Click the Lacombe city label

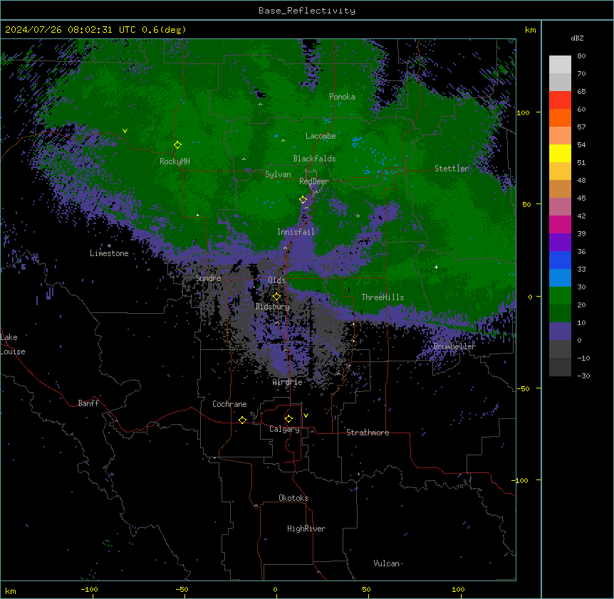point(321,136)
